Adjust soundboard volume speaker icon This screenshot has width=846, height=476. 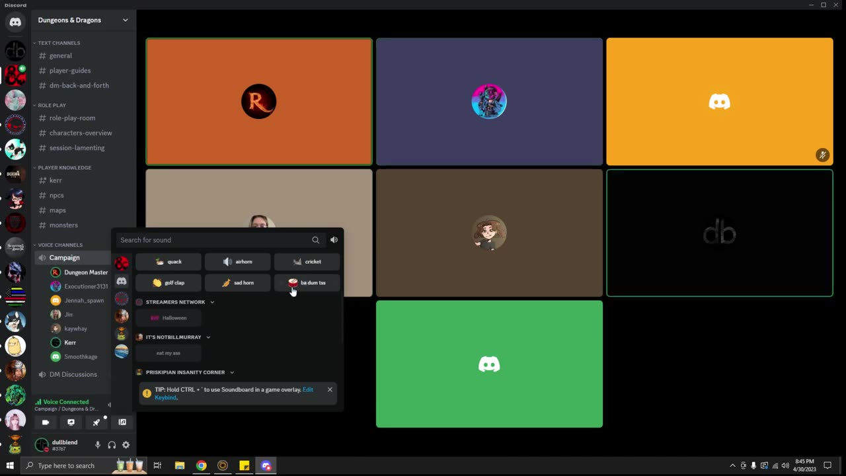click(x=334, y=240)
